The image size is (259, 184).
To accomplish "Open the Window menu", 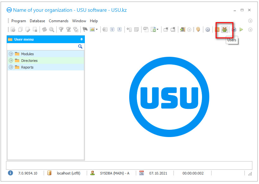I will click(79, 21).
